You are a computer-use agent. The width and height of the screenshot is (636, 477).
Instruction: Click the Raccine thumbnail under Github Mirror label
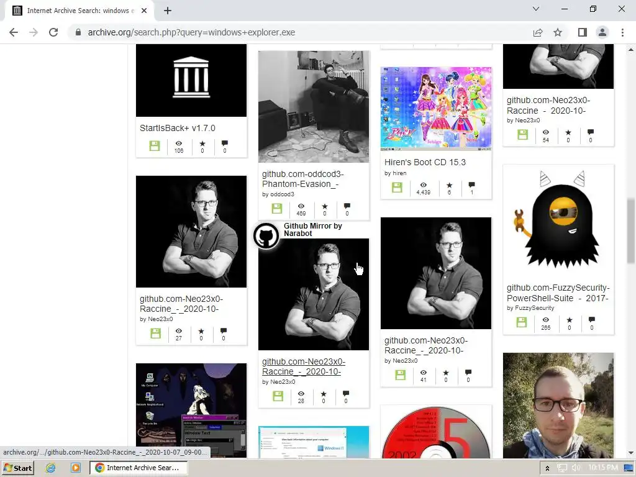click(314, 294)
